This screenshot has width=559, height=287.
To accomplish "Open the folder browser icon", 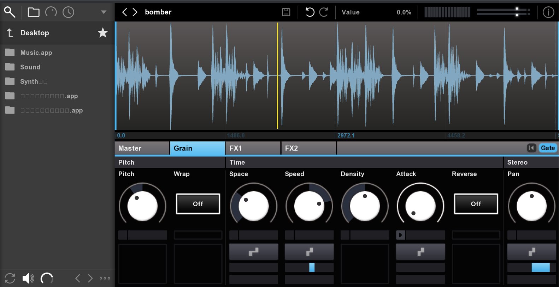I will 34,12.
